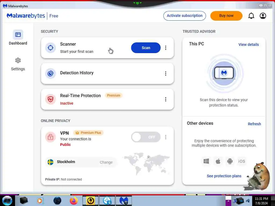This screenshot has height=206, width=275.
Task: Click the VPN world map
Action: pyautogui.click(x=146, y=164)
